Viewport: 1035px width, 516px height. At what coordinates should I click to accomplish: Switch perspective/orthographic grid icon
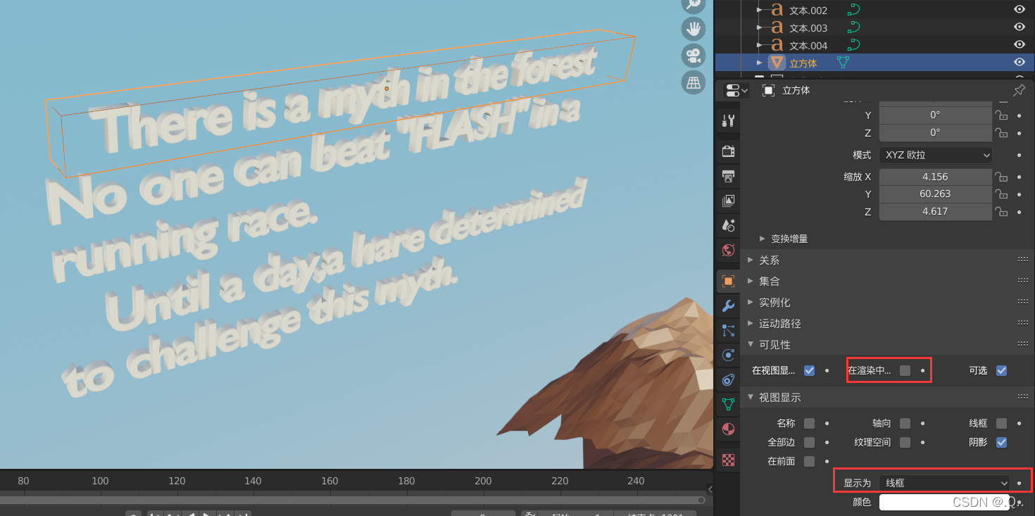pos(694,82)
